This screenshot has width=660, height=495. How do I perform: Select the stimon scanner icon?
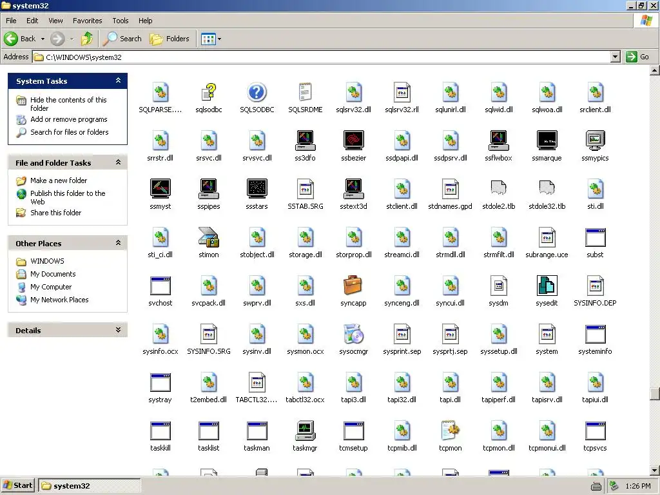(209, 237)
